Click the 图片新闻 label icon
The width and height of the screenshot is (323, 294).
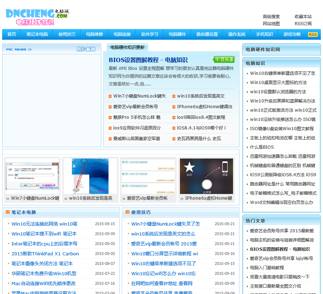(x=86, y=49)
